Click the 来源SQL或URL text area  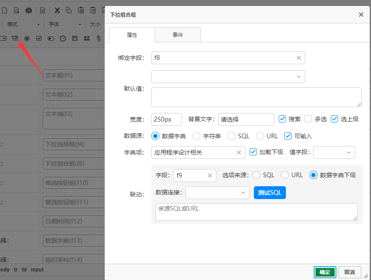tap(256, 212)
